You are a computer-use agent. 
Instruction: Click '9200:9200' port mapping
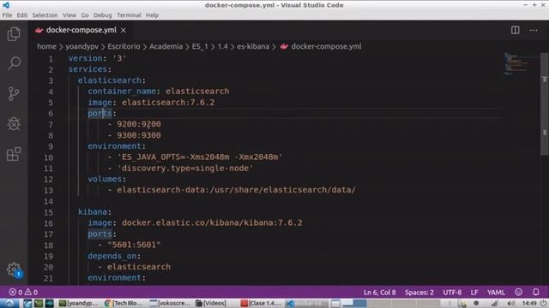pos(139,124)
